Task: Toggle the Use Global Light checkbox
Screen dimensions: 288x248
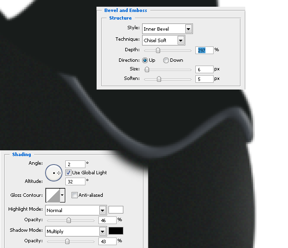Action: 68,172
